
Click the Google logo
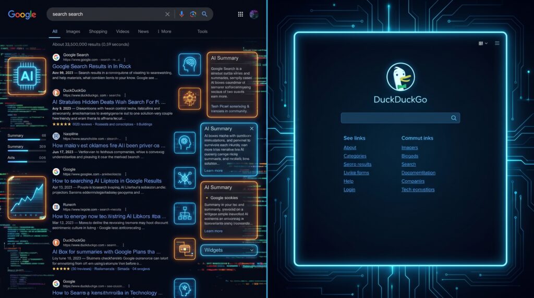pos(22,14)
